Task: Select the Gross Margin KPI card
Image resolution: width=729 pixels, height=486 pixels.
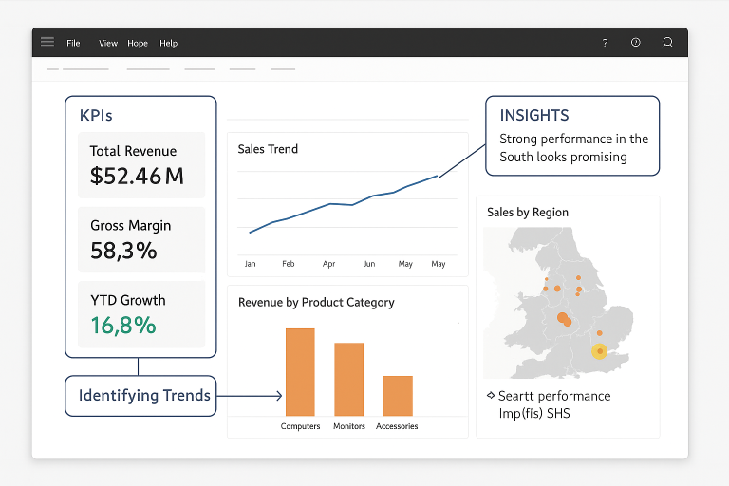Action: (x=140, y=240)
